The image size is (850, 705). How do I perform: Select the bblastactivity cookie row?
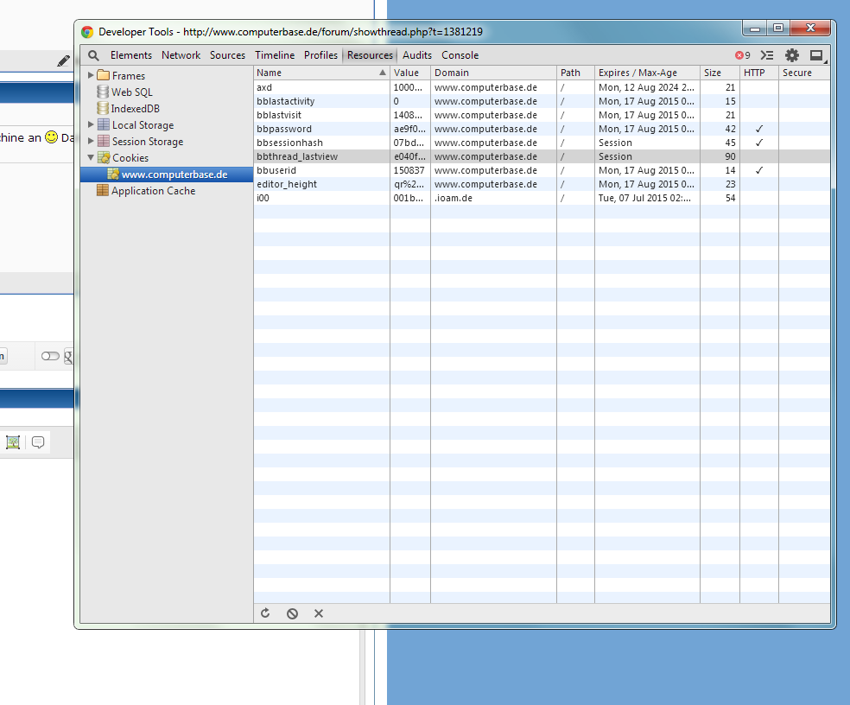pos(542,101)
